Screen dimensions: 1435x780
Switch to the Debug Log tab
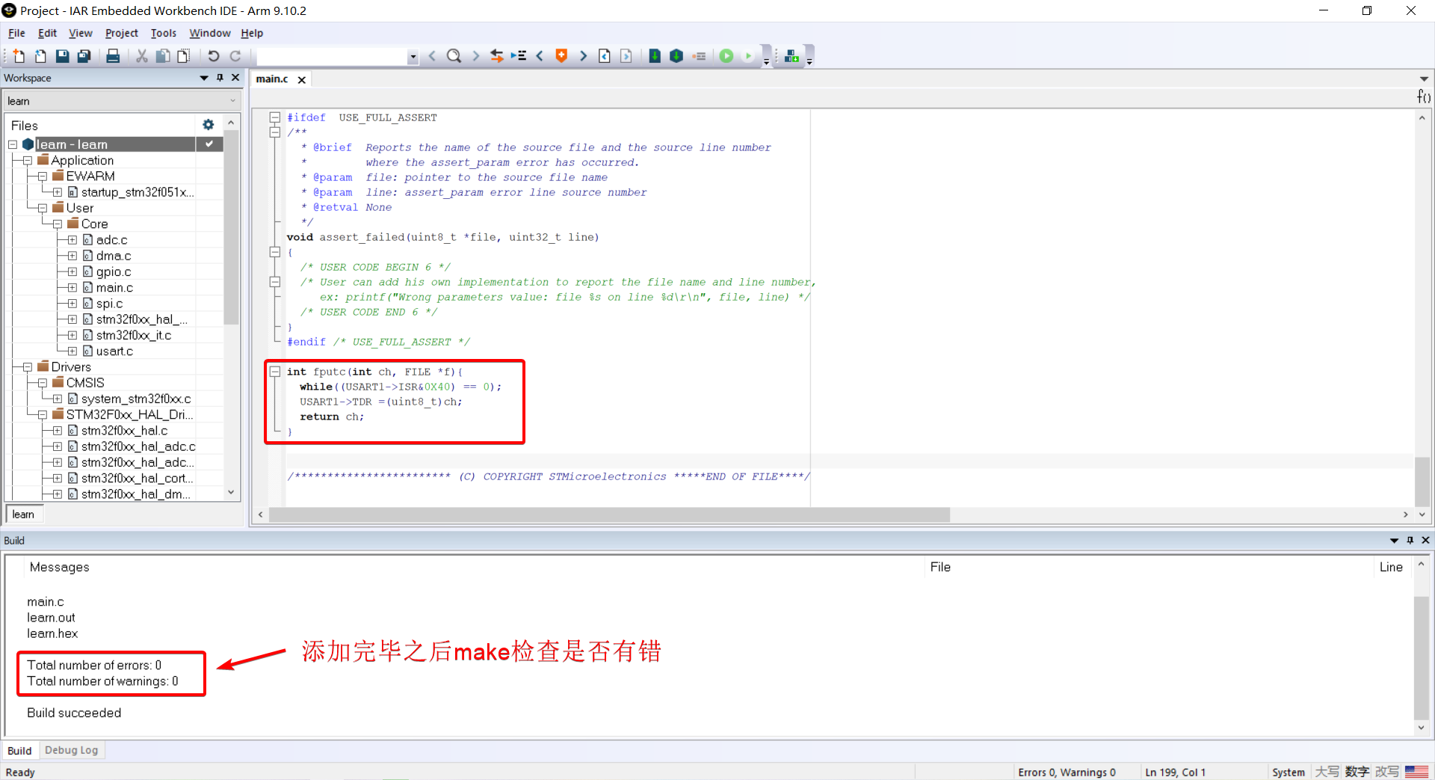point(71,750)
